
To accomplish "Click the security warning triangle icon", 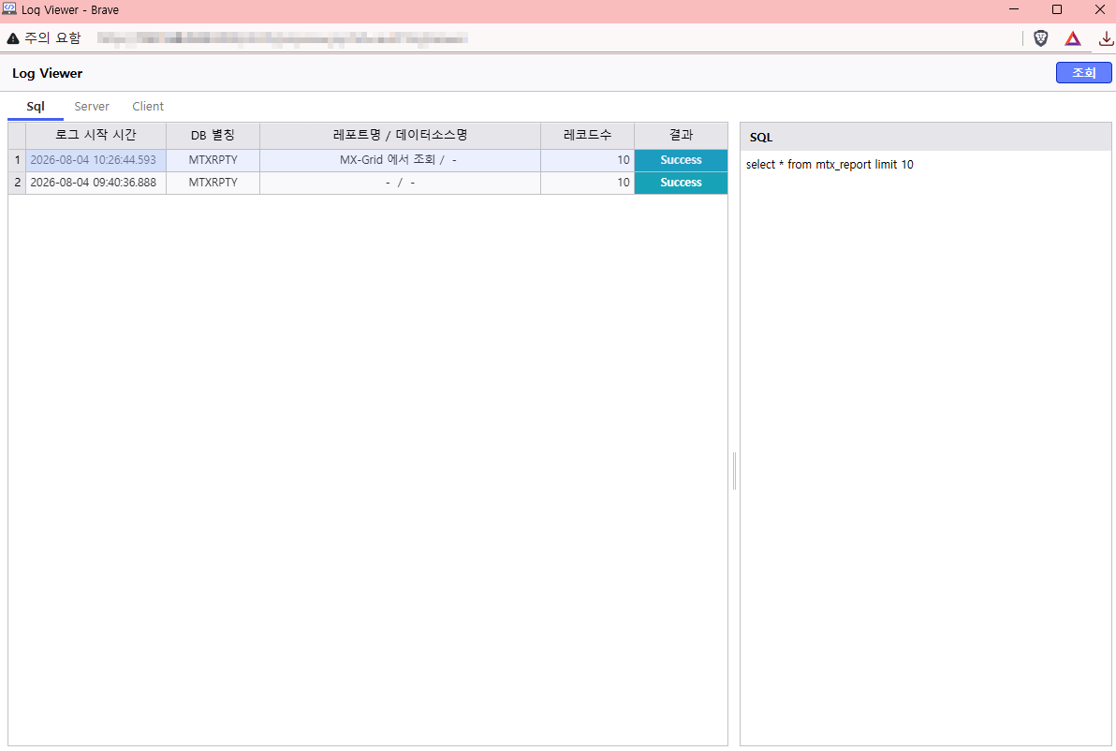I will coord(13,38).
